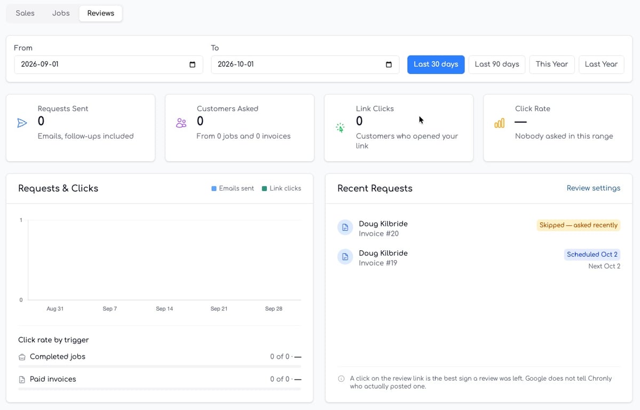Viewport: 640px width, 410px height.
Task: Click the Click rate by trigger label
Action: (x=53, y=340)
